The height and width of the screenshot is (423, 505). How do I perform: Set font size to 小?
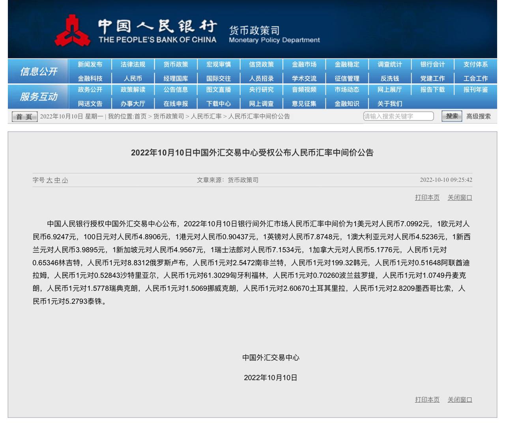[65, 180]
